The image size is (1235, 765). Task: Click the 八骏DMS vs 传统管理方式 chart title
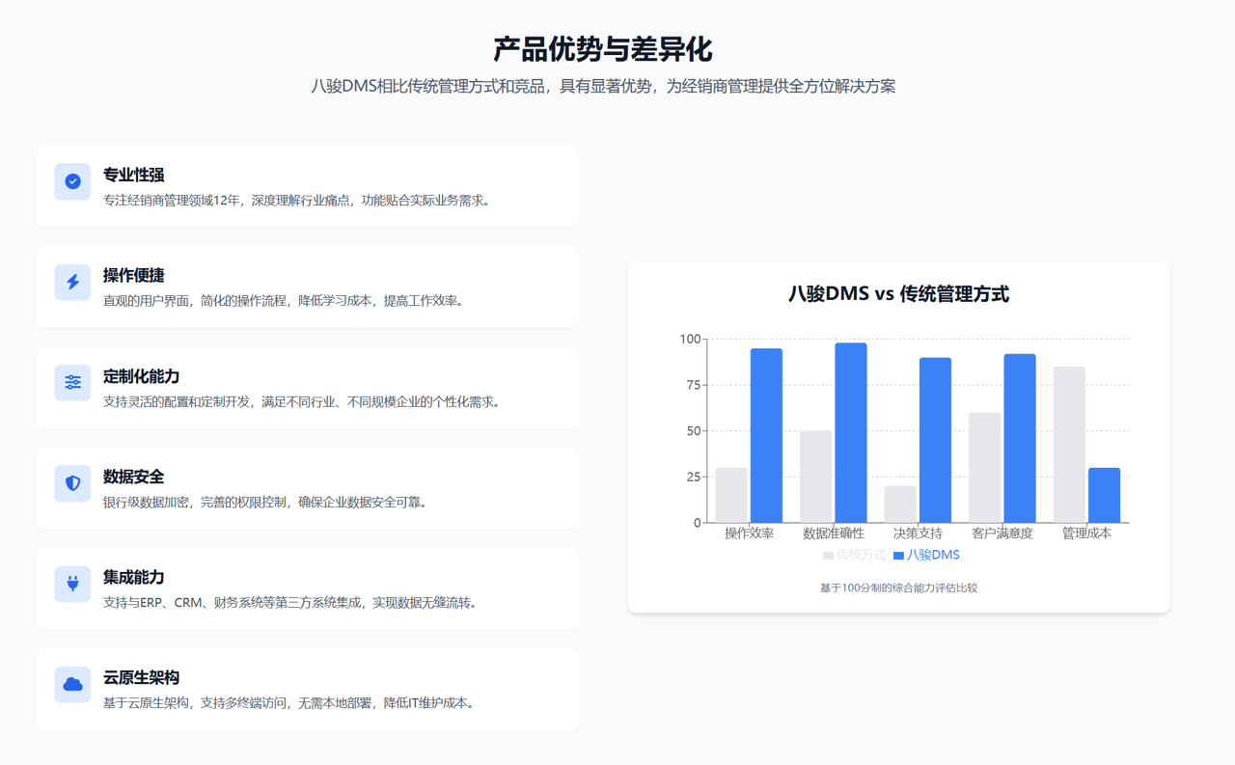[898, 294]
